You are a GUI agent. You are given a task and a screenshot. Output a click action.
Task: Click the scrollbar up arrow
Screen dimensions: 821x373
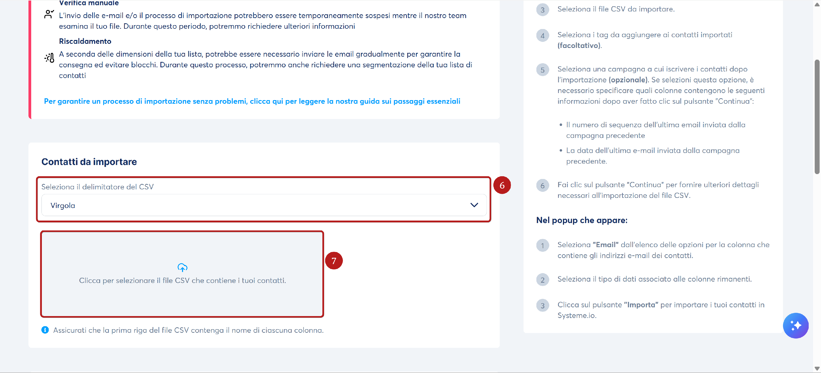click(817, 4)
